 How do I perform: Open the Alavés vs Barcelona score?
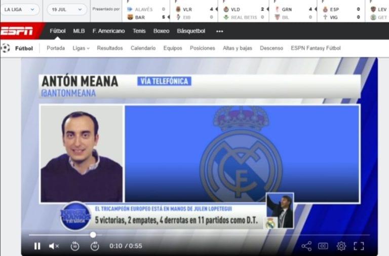pos(146,13)
